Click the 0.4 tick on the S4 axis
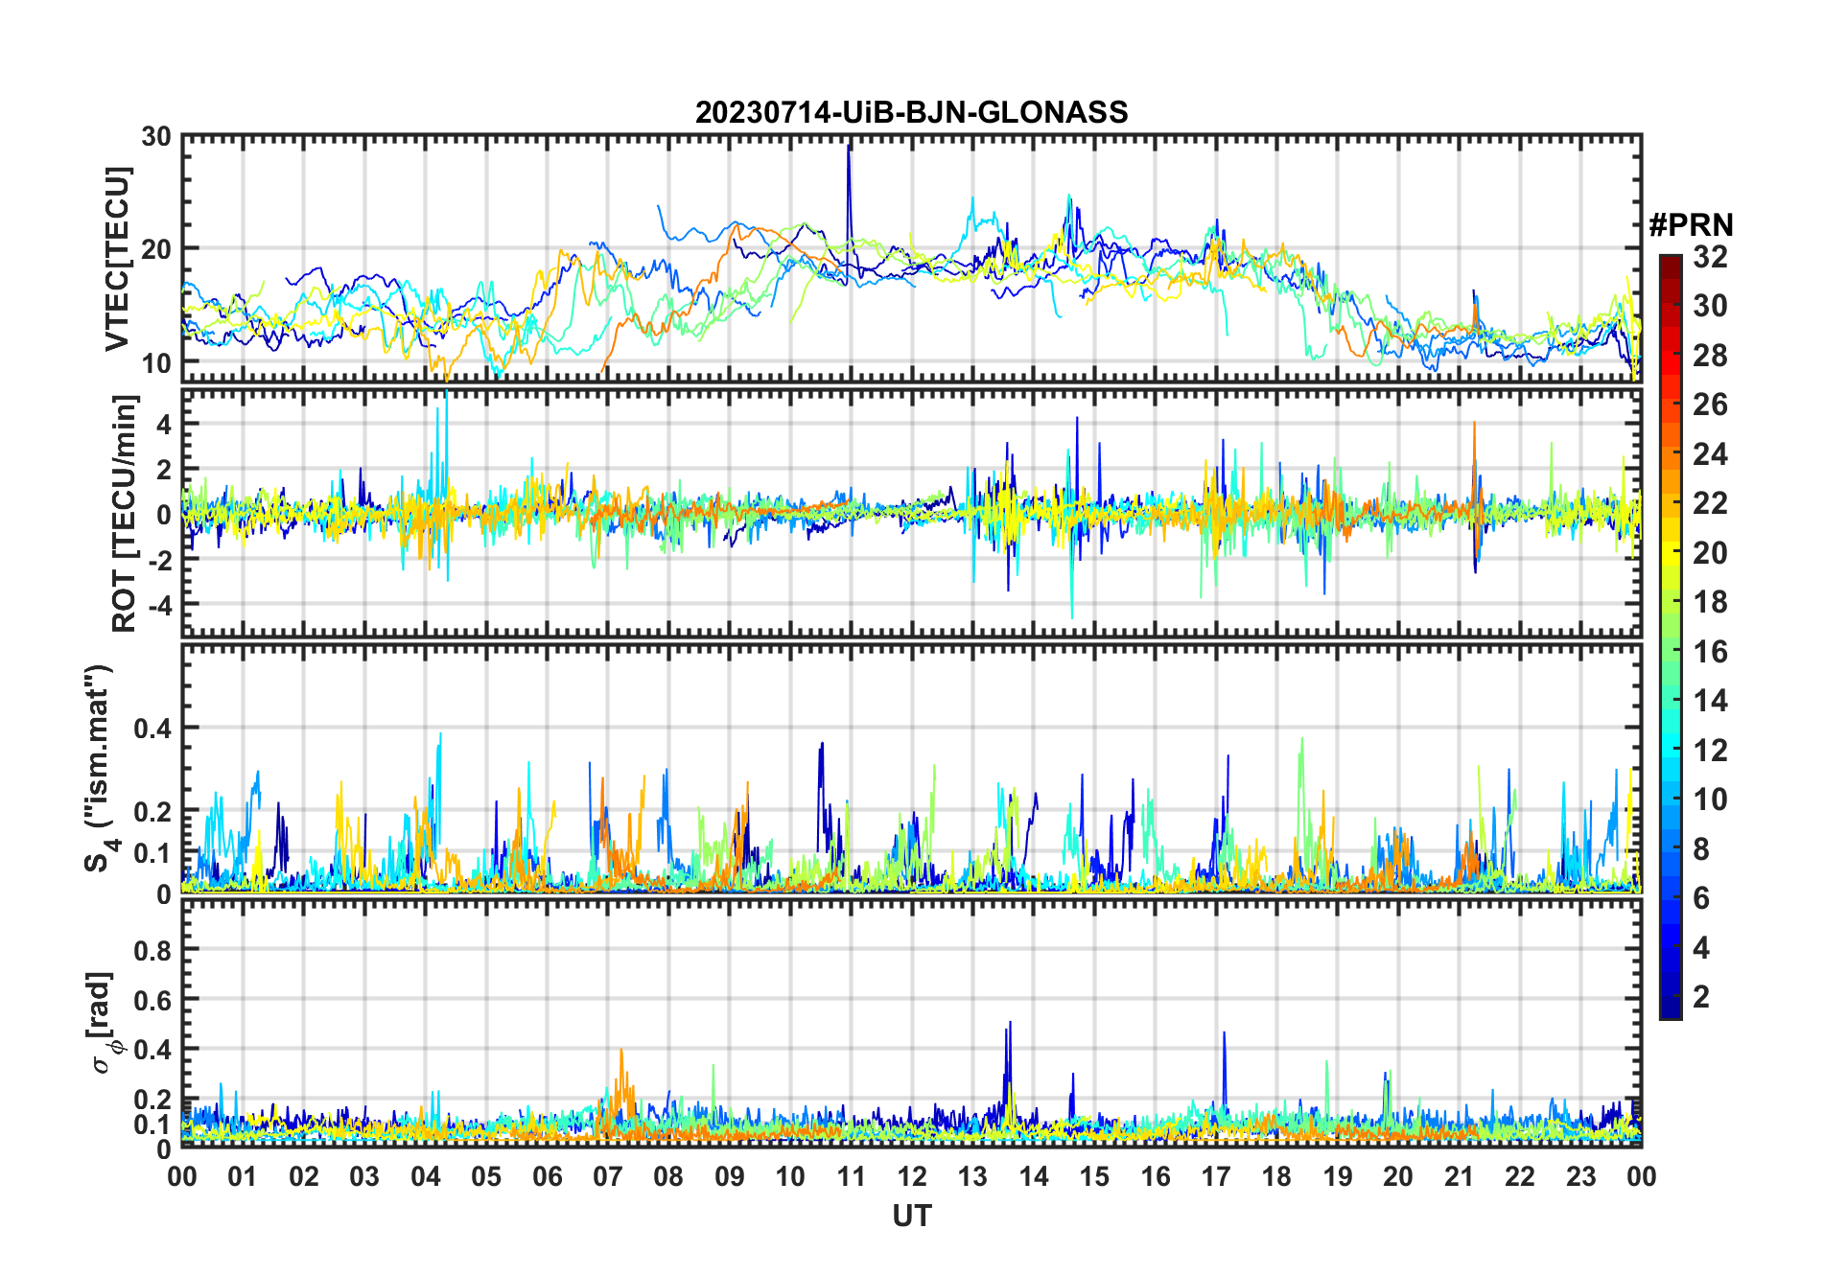The height and width of the screenshot is (1275, 1824). (x=153, y=729)
